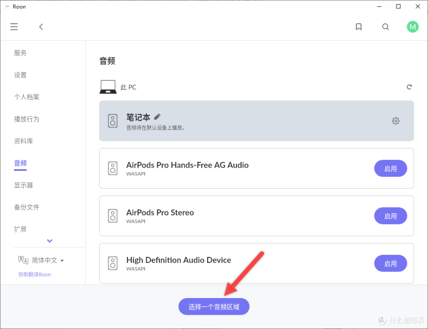Switch to the 服务 settings tab
Image resolution: width=428 pixels, height=329 pixels.
21,53
